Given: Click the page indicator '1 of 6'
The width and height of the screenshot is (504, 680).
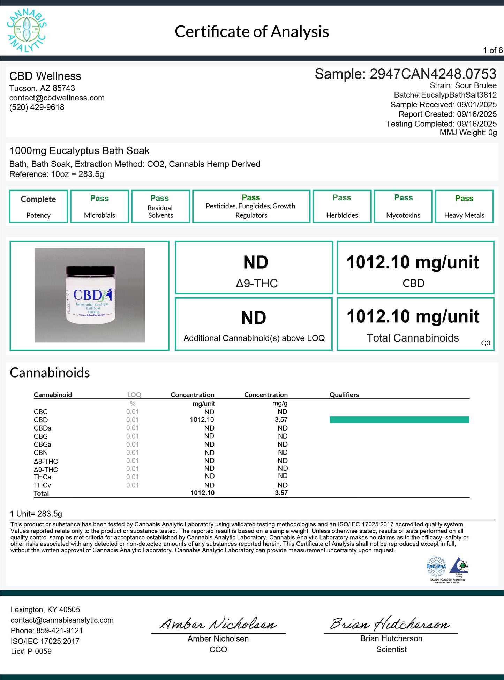Looking at the screenshot, I should pyautogui.click(x=493, y=50).
